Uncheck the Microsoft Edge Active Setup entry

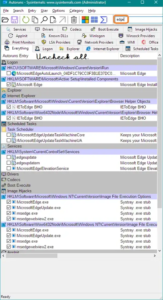click(8, 84)
